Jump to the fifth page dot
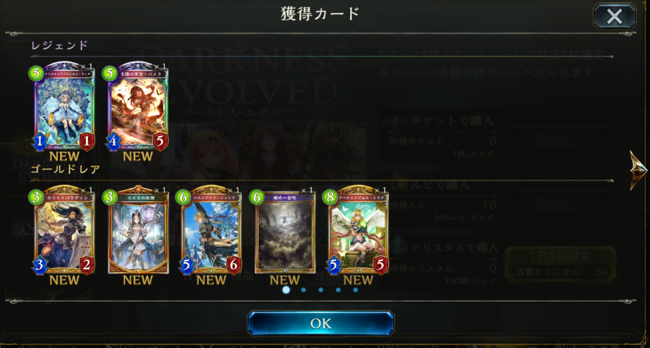The image size is (650, 348). click(355, 290)
